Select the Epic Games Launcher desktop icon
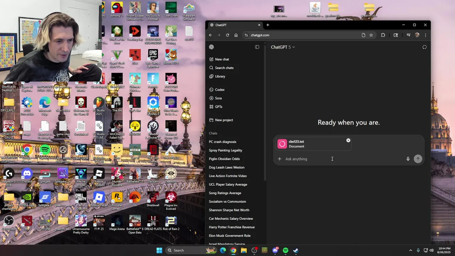The width and height of the screenshot is (455, 256). (153, 59)
